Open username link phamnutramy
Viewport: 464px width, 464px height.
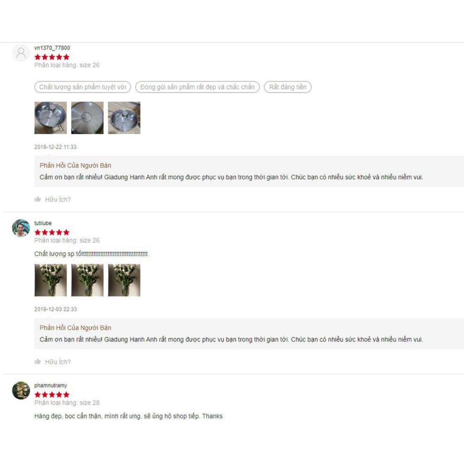pos(51,385)
